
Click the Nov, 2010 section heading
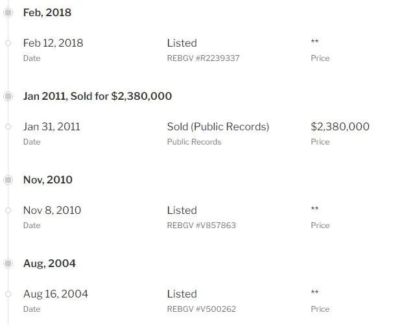pyautogui.click(x=48, y=180)
